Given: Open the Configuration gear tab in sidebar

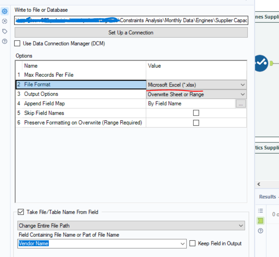Looking at the screenshot, I should pyautogui.click(x=4, y=12).
